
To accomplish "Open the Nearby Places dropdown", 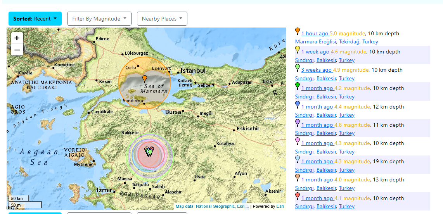I will click(x=162, y=19).
